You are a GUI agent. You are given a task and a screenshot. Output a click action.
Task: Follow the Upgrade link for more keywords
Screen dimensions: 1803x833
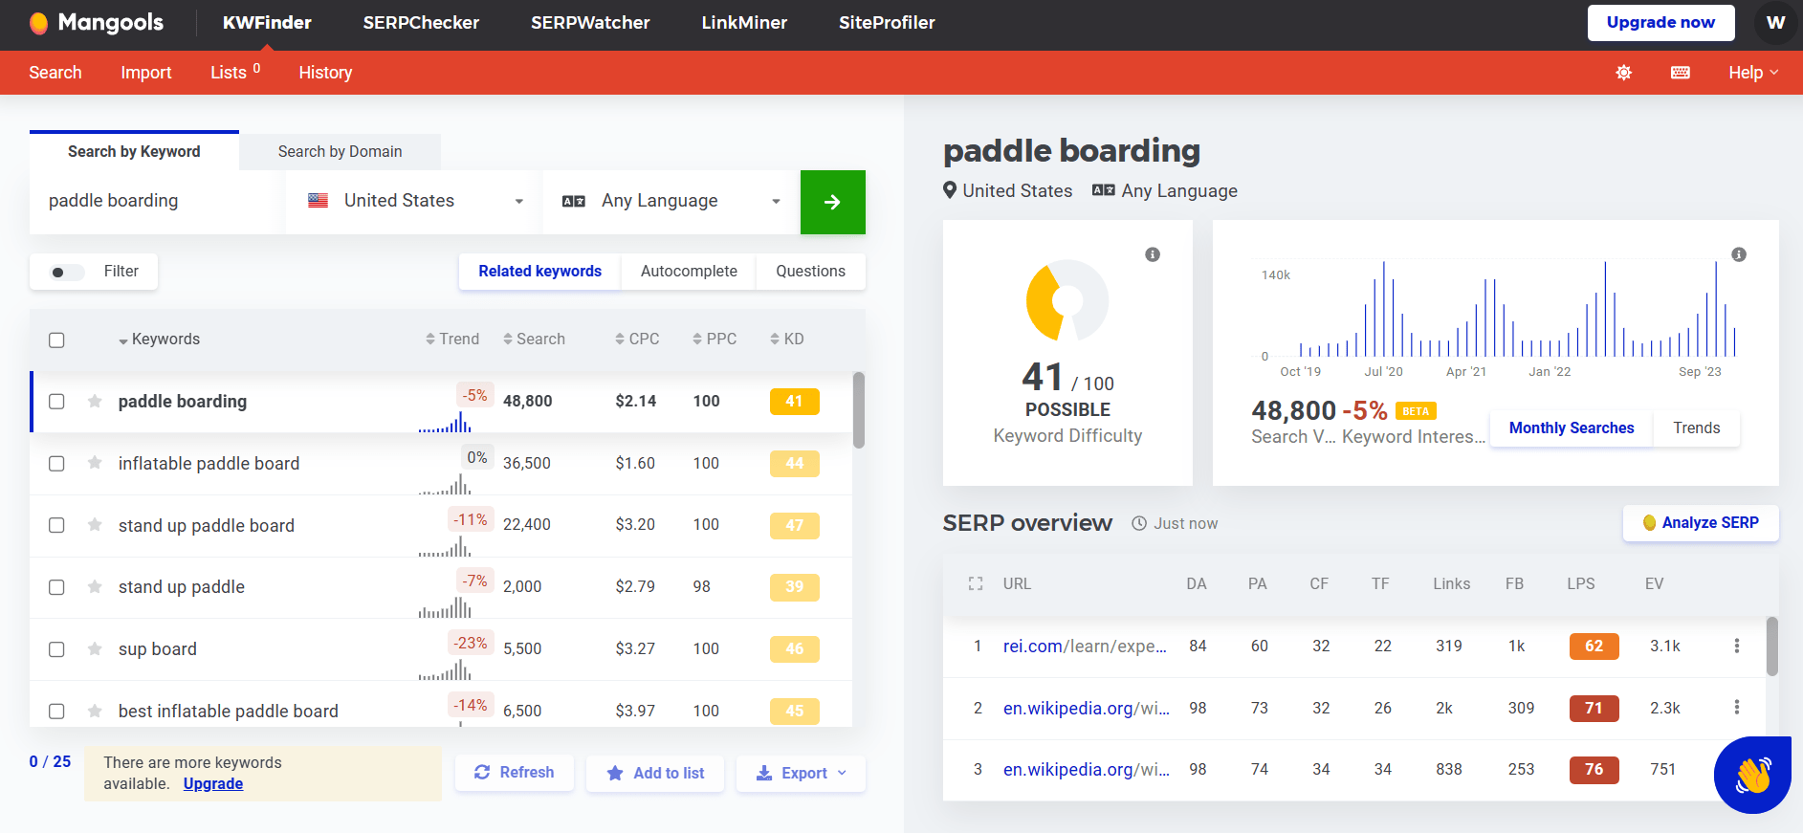(213, 784)
